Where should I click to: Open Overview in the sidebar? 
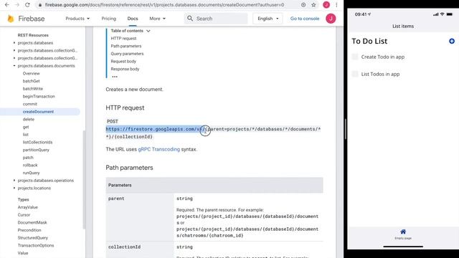point(31,73)
